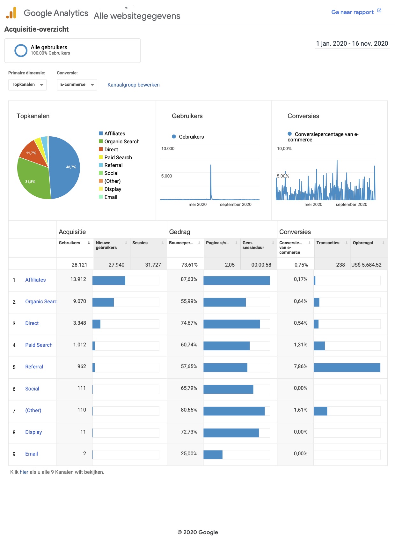Click the blue dot beside Gebruikers chart legend
This screenshot has height=560, width=395.
tap(174, 137)
